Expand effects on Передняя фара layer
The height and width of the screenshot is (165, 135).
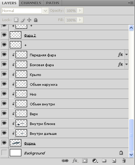pyautogui.click(x=126, y=55)
